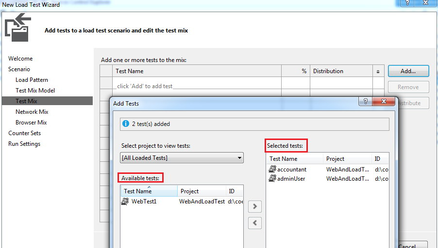Remove test from Selected tests with left arrow
The width and height of the screenshot is (438, 248).
tap(255, 223)
